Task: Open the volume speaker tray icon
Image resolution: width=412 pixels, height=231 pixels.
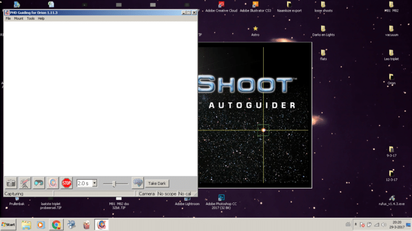Action: (384, 225)
